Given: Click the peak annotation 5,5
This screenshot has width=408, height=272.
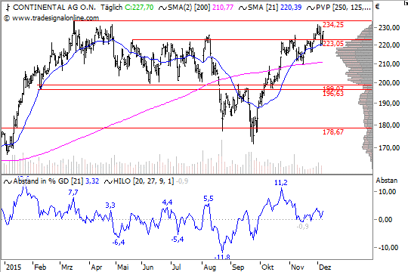Looking at the screenshot, I should point(209,199).
